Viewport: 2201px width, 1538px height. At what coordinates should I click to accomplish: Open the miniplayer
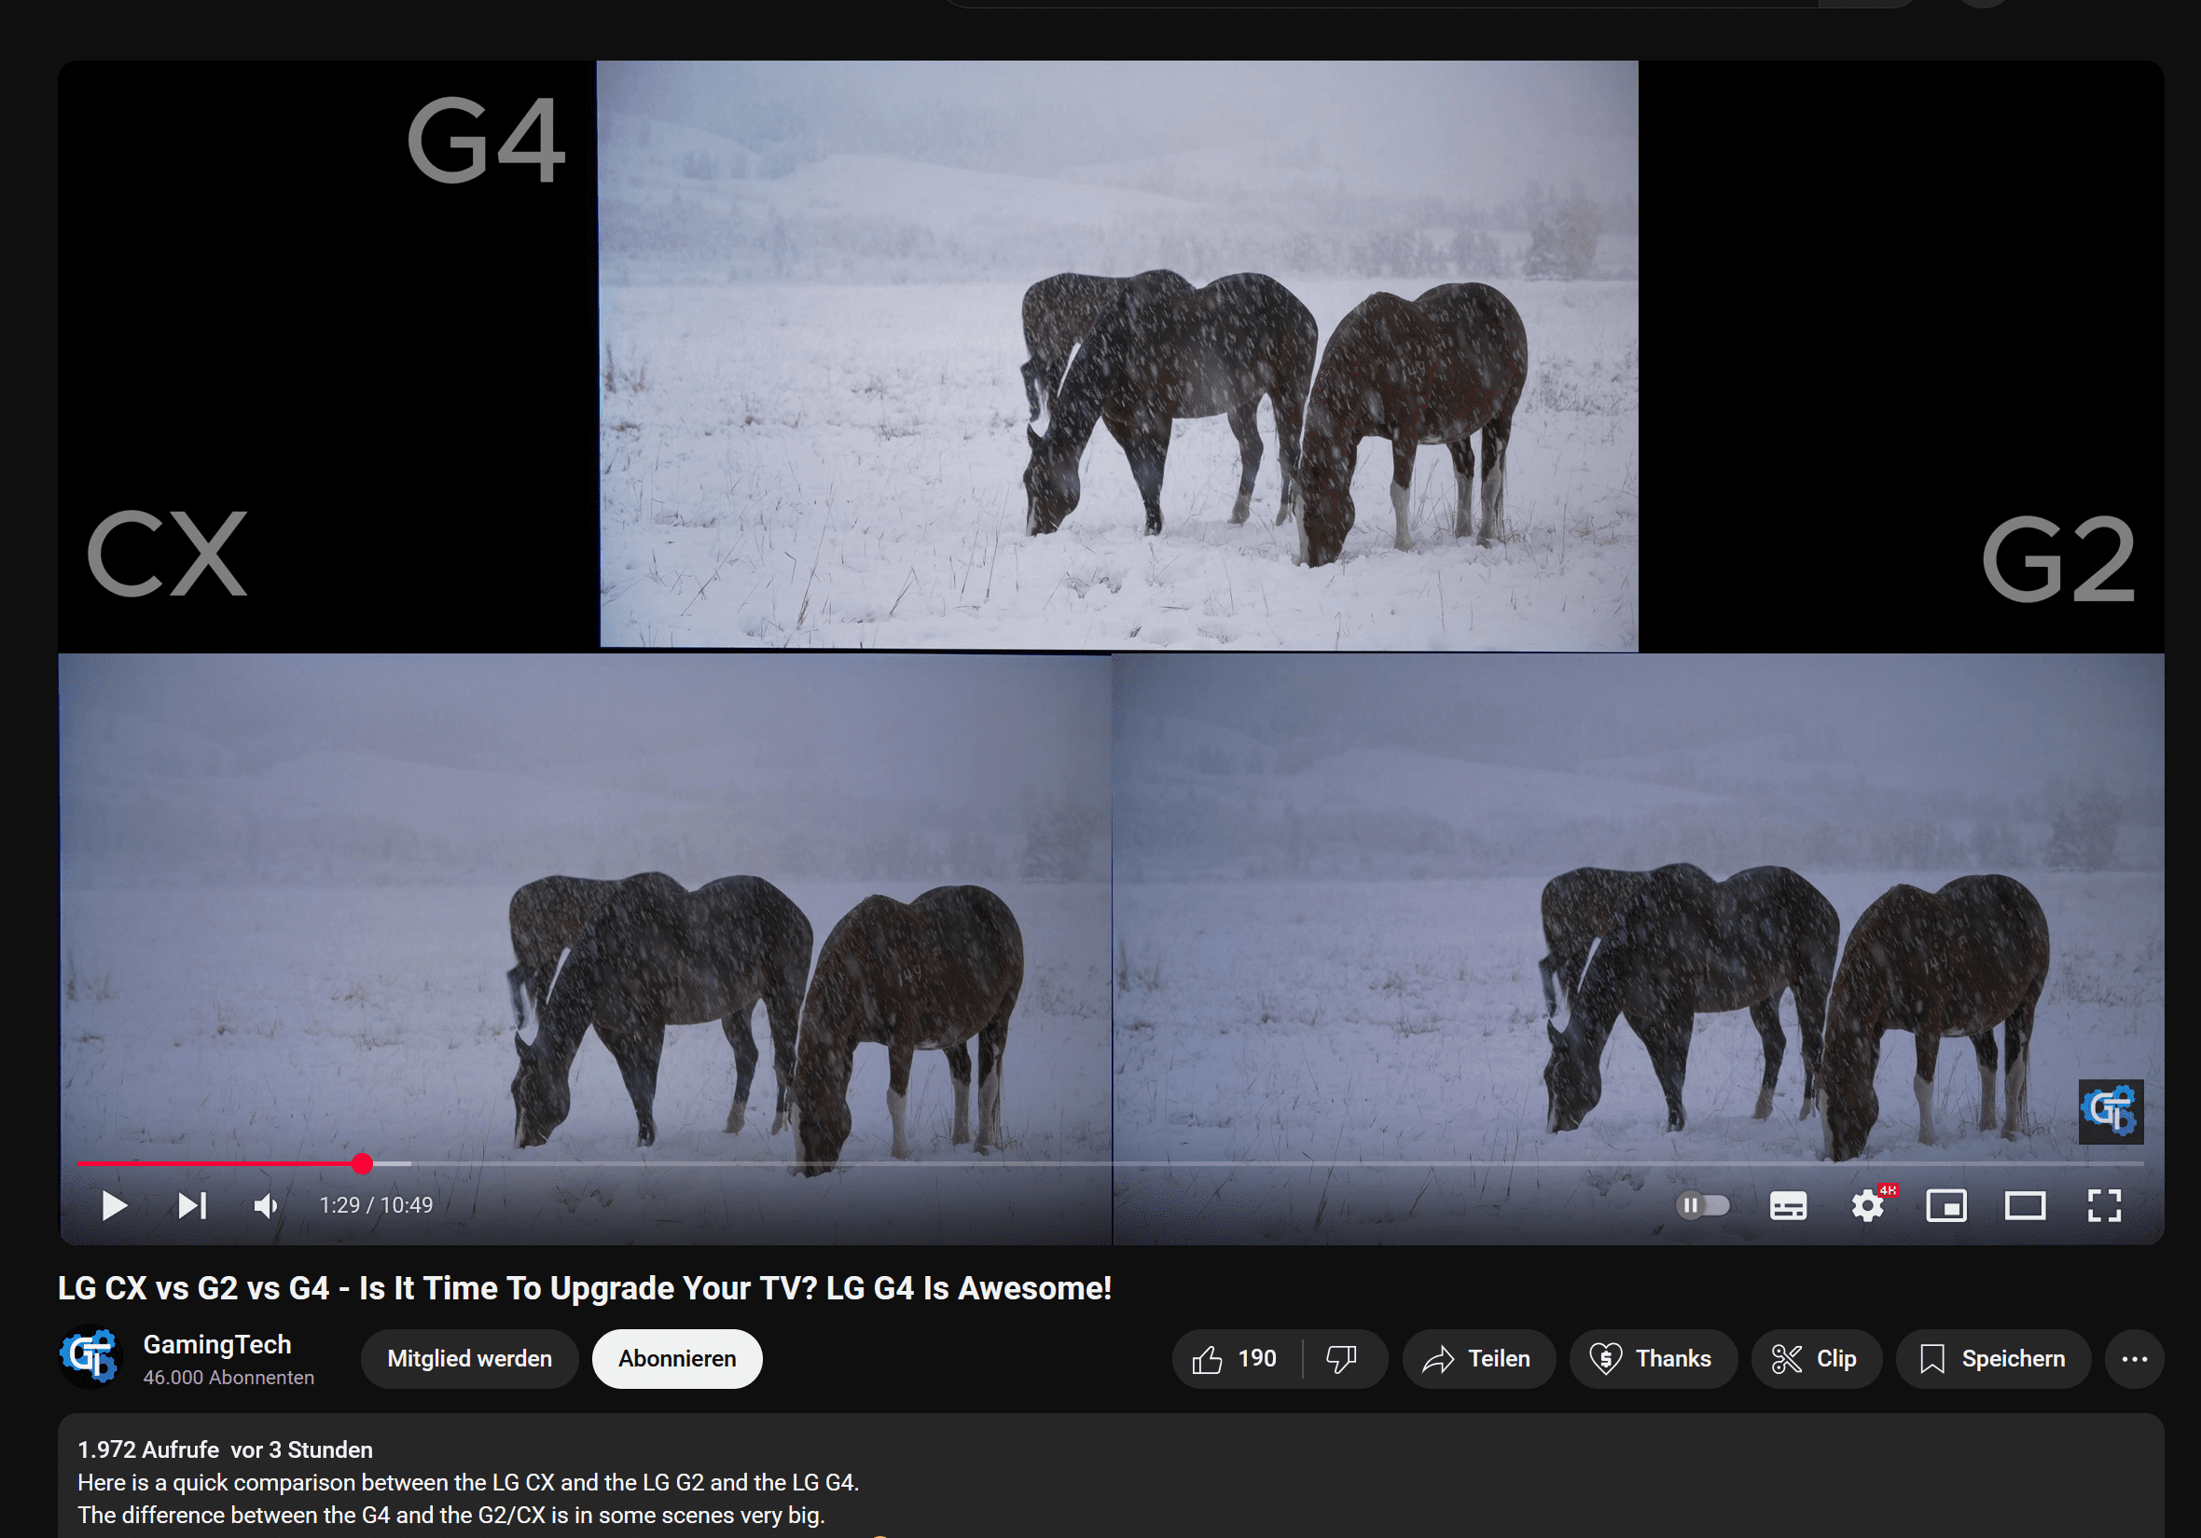pyautogui.click(x=1946, y=1205)
